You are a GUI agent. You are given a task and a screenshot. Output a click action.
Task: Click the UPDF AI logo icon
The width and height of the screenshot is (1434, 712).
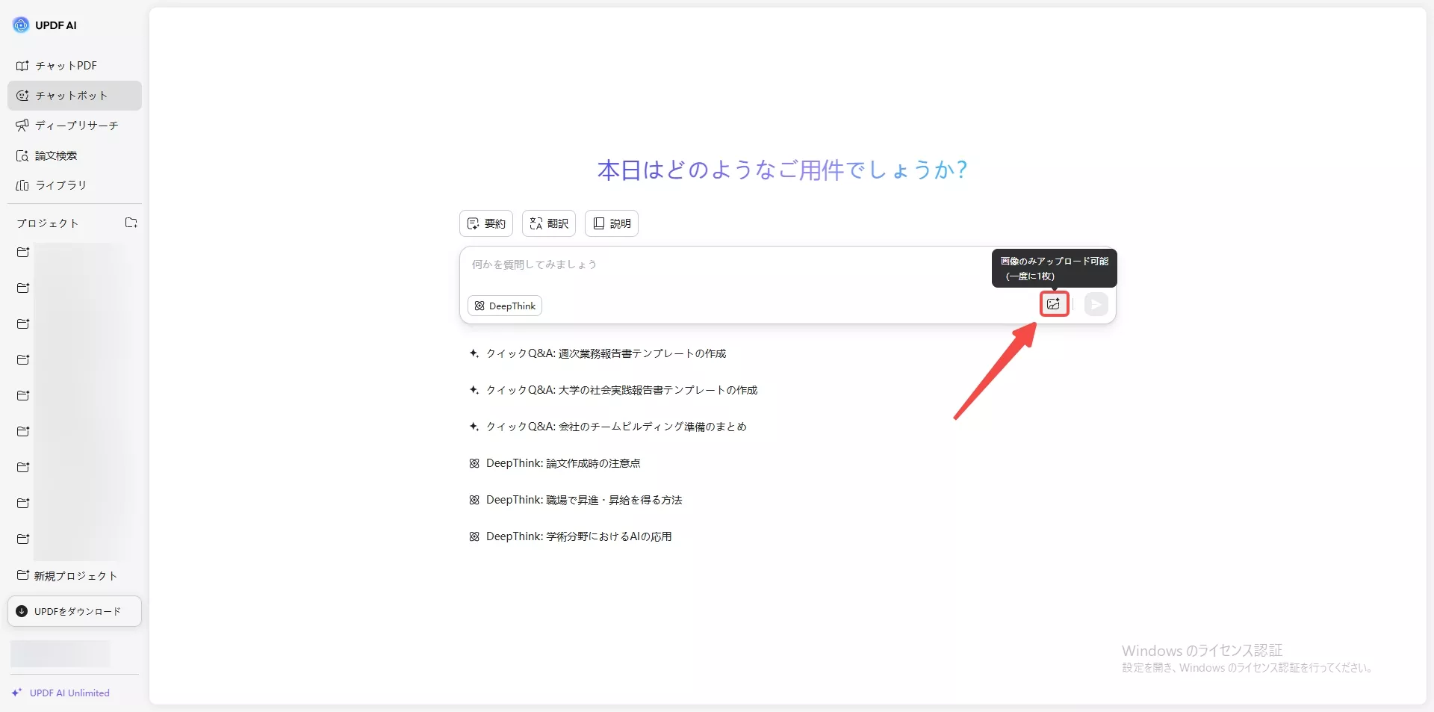point(21,25)
